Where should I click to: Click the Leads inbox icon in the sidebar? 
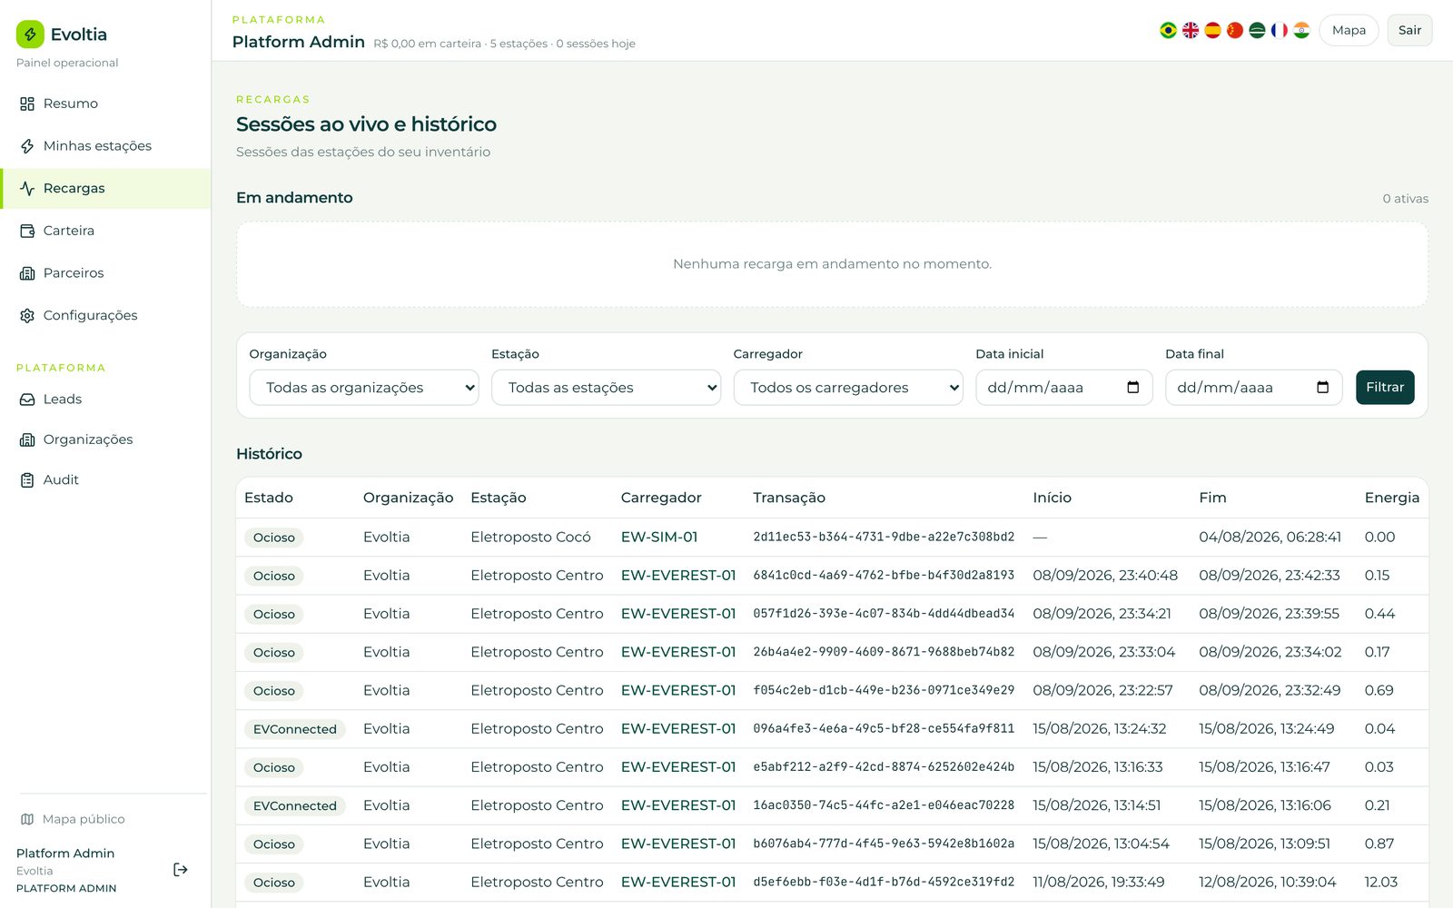[27, 400]
